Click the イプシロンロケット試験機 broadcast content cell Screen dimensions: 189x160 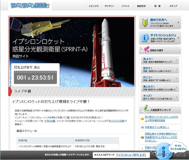[x=45, y=146]
